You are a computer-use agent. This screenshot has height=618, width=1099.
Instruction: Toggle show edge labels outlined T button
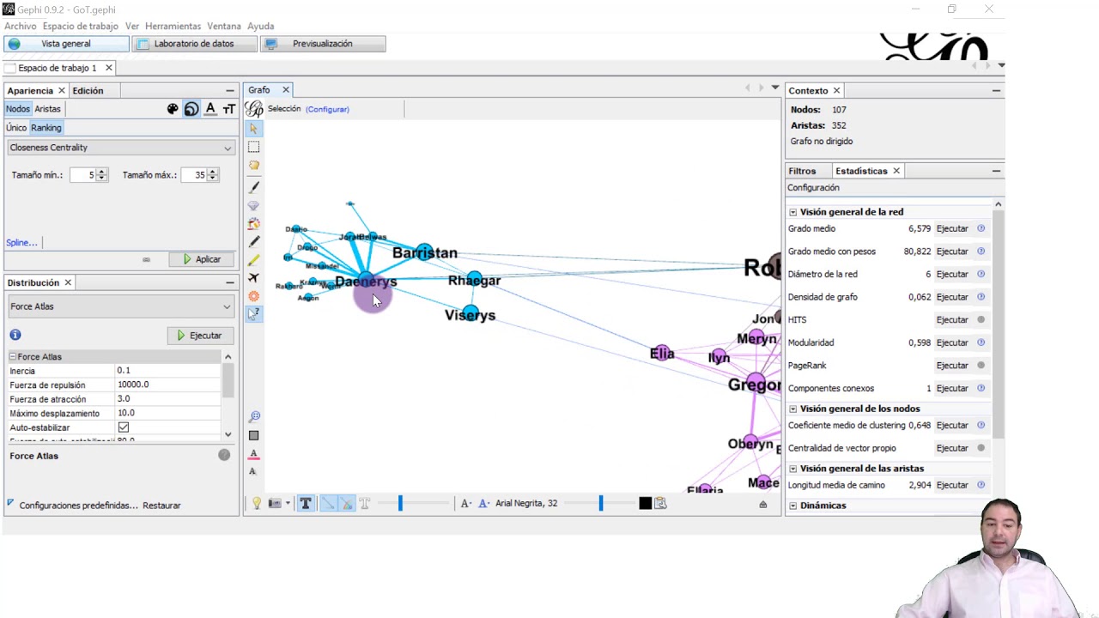click(365, 504)
